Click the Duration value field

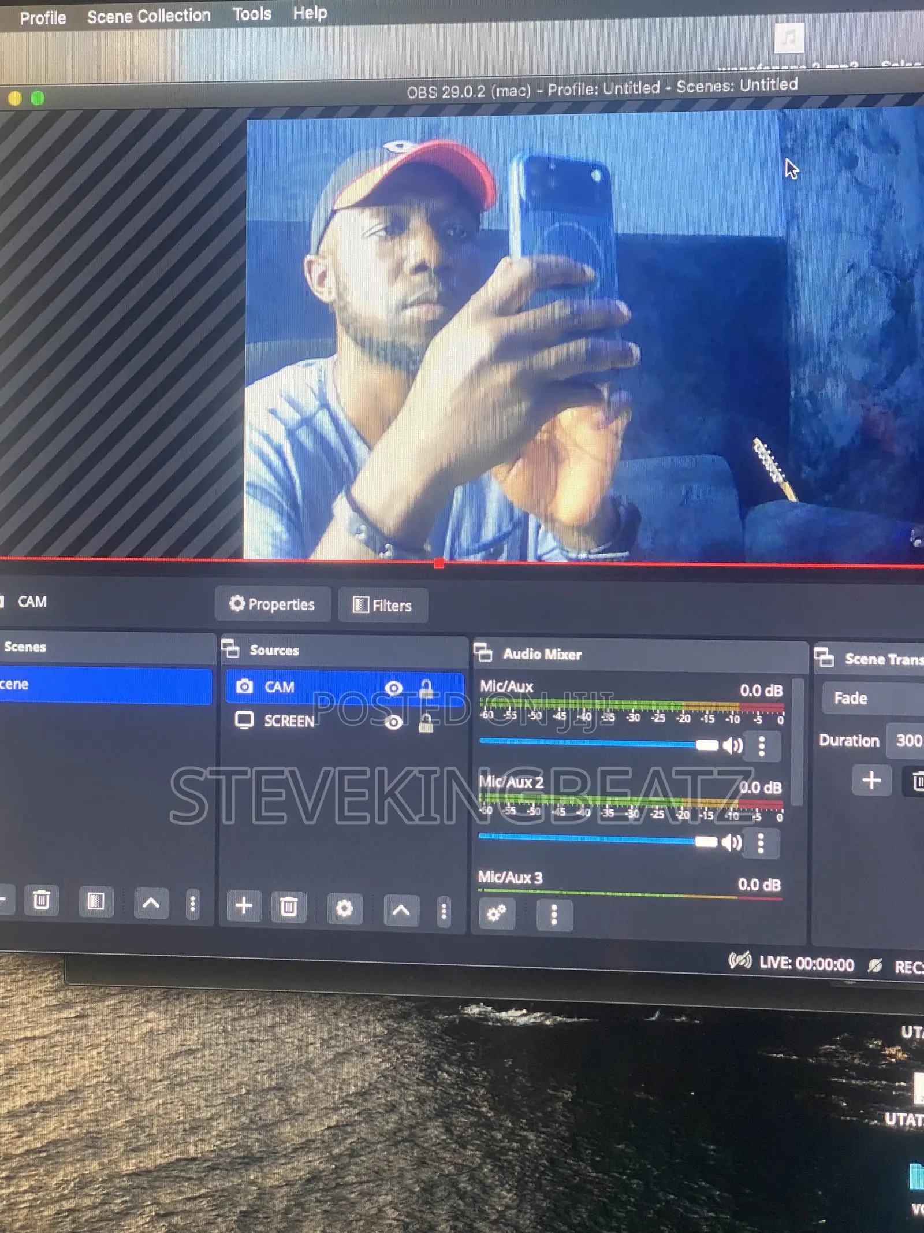(x=906, y=740)
